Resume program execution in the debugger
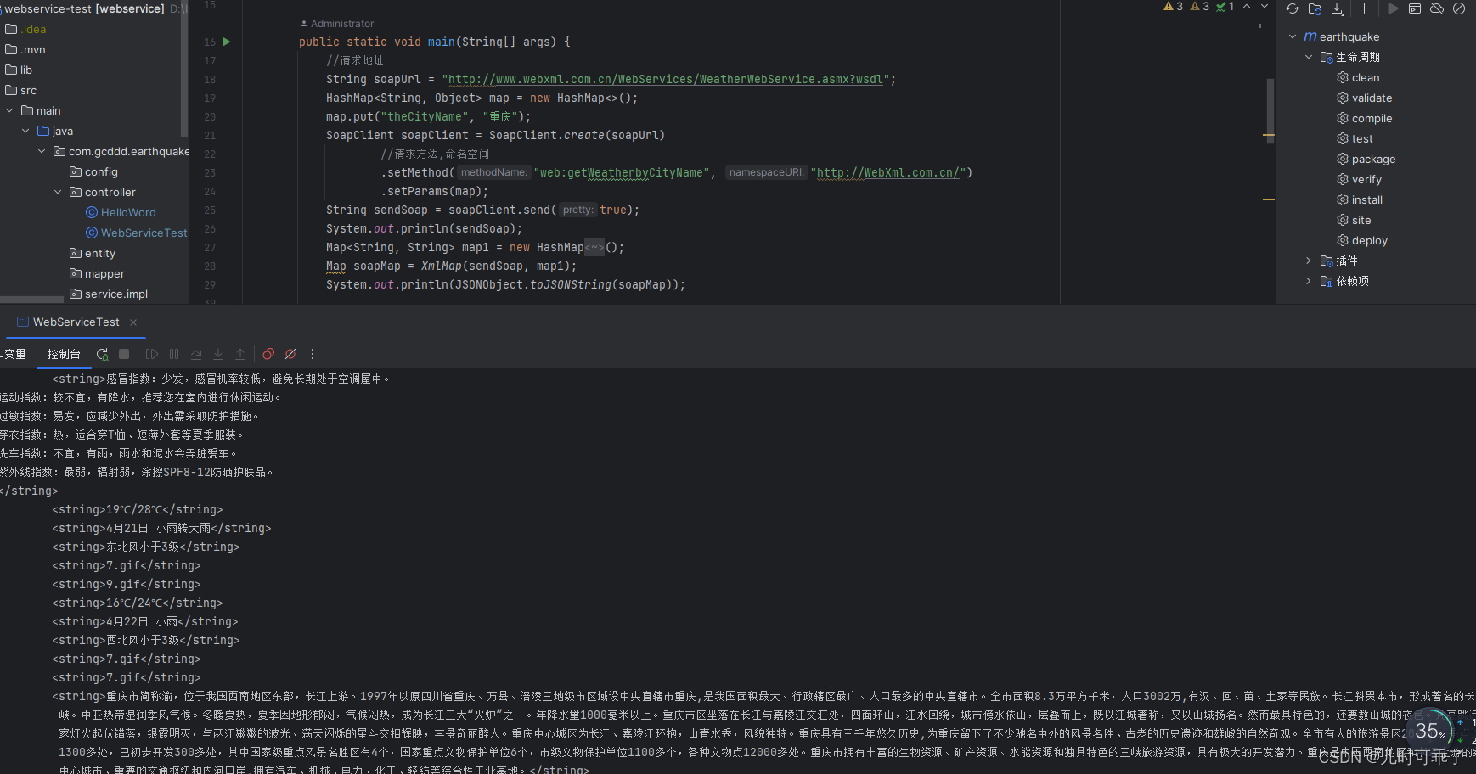The height and width of the screenshot is (774, 1476). click(152, 354)
